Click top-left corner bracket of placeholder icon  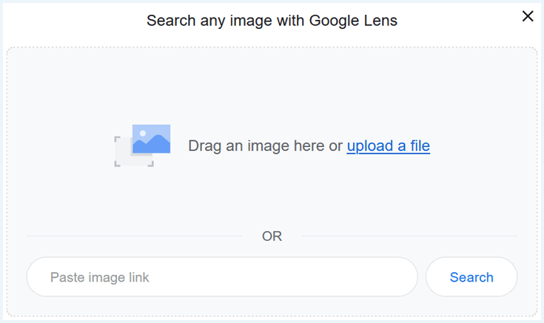117,139
